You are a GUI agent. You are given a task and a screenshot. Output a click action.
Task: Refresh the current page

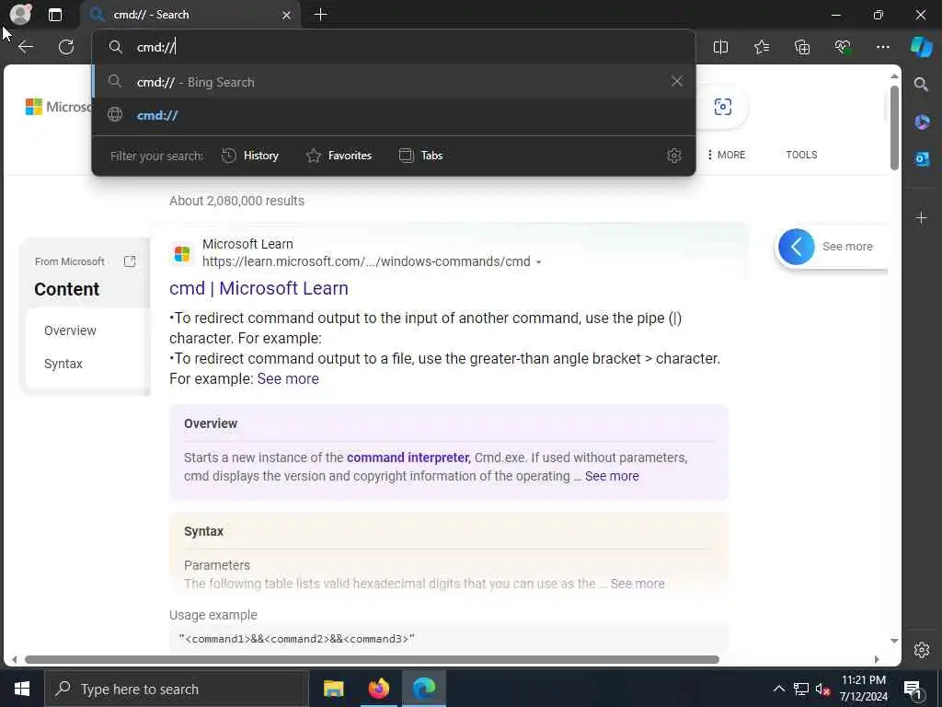(x=66, y=47)
